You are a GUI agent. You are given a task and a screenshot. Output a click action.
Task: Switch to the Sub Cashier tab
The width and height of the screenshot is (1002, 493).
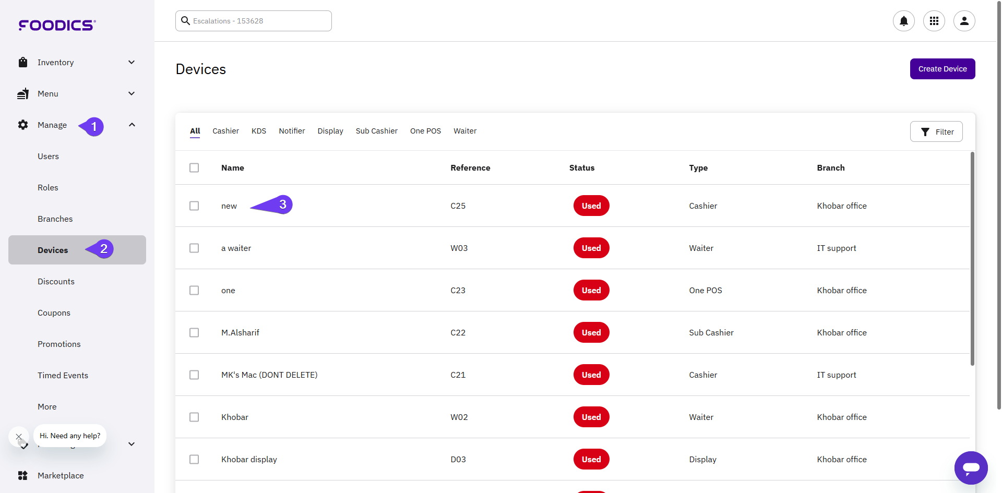pyautogui.click(x=376, y=131)
